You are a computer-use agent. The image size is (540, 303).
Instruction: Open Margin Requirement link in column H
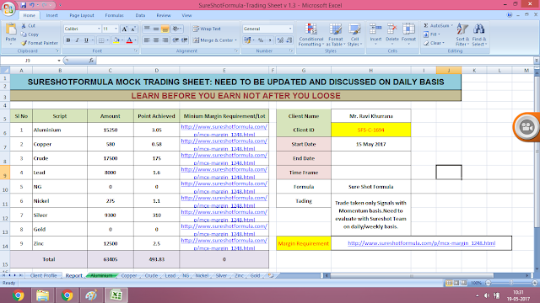(x=422, y=243)
